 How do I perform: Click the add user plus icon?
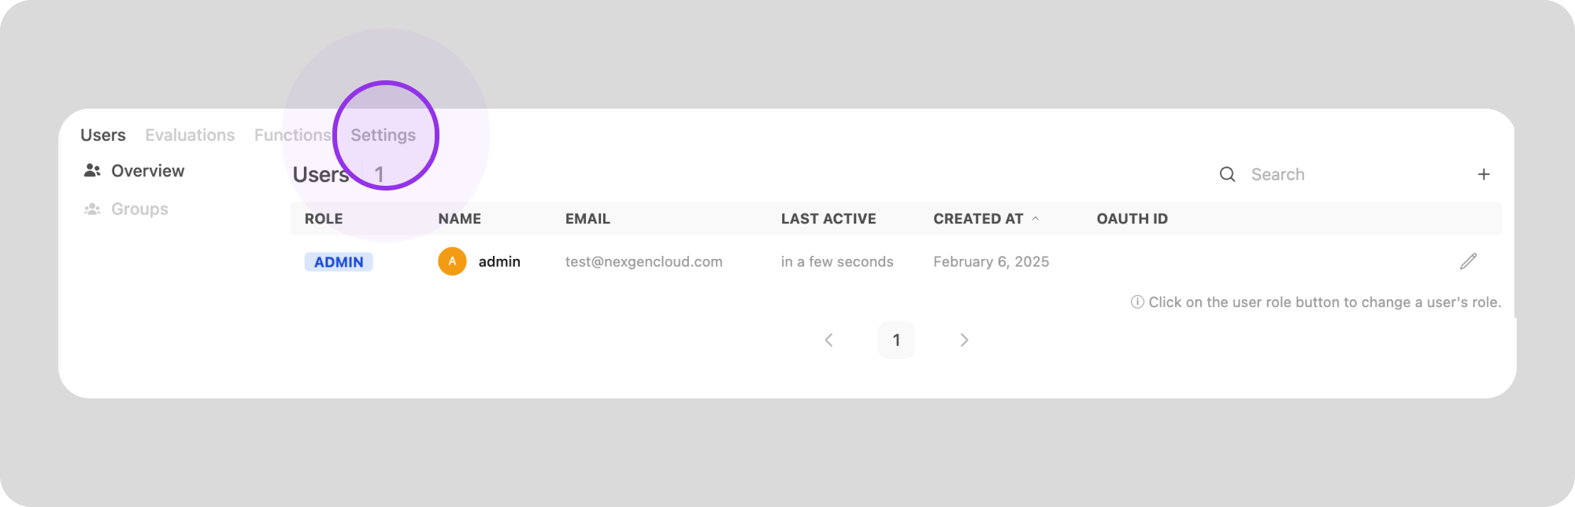pos(1484,174)
